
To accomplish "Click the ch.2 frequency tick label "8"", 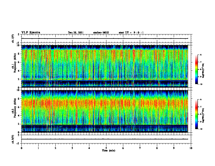I will pyautogui.click(x=19, y=99).
